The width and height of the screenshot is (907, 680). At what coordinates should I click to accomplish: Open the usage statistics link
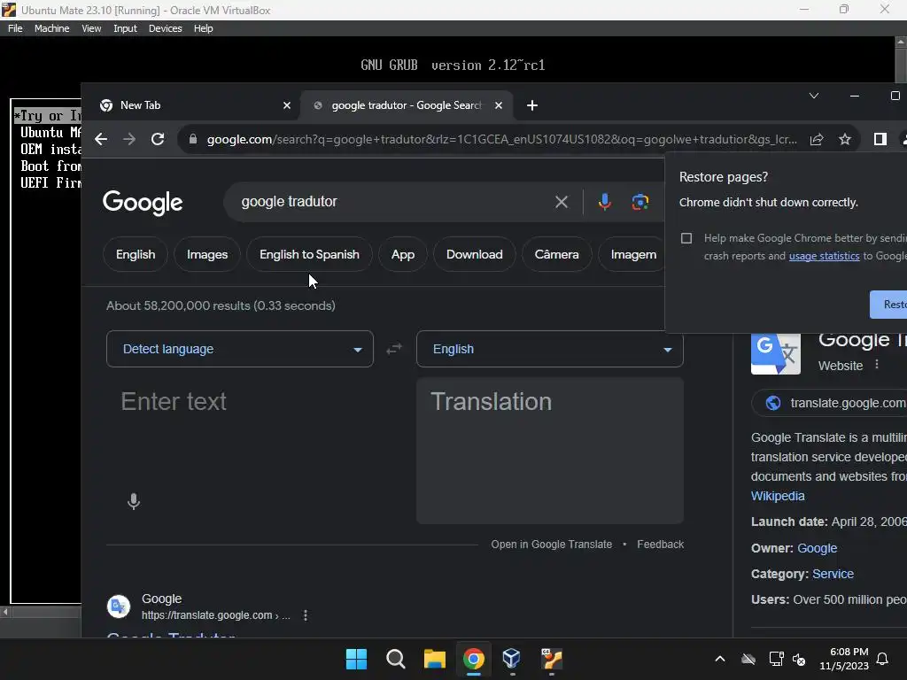tap(824, 256)
